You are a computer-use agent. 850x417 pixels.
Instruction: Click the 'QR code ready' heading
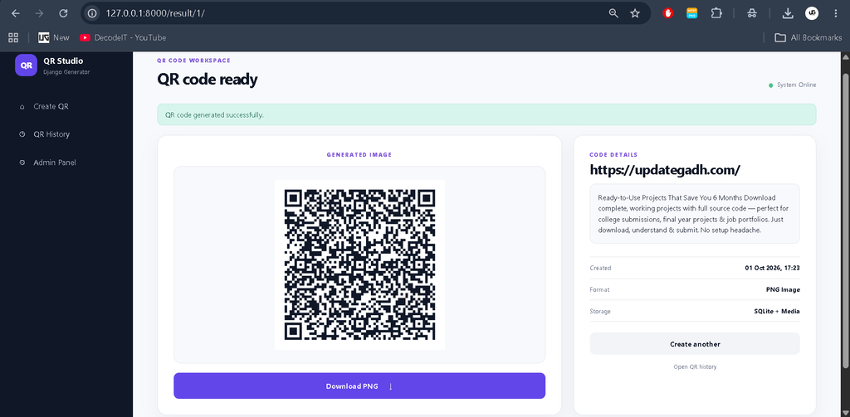pos(207,80)
